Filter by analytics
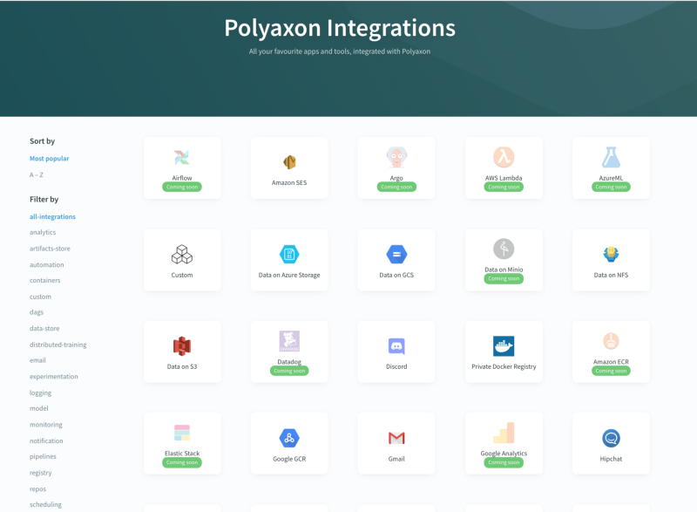The width and height of the screenshot is (697, 512). click(43, 232)
